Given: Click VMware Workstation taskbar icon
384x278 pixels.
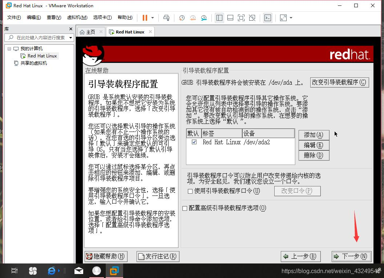Looking at the screenshot, I should [114, 271].
